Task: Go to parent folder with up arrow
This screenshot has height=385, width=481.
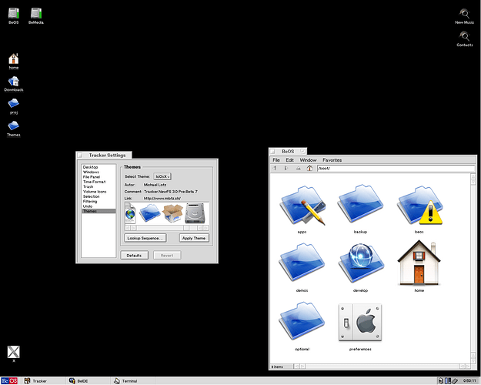Action: [298, 169]
